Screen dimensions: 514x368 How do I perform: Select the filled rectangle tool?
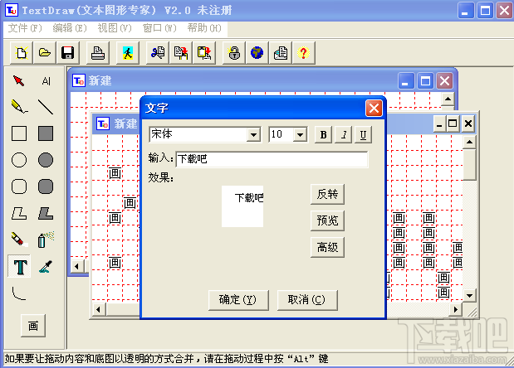(x=46, y=133)
